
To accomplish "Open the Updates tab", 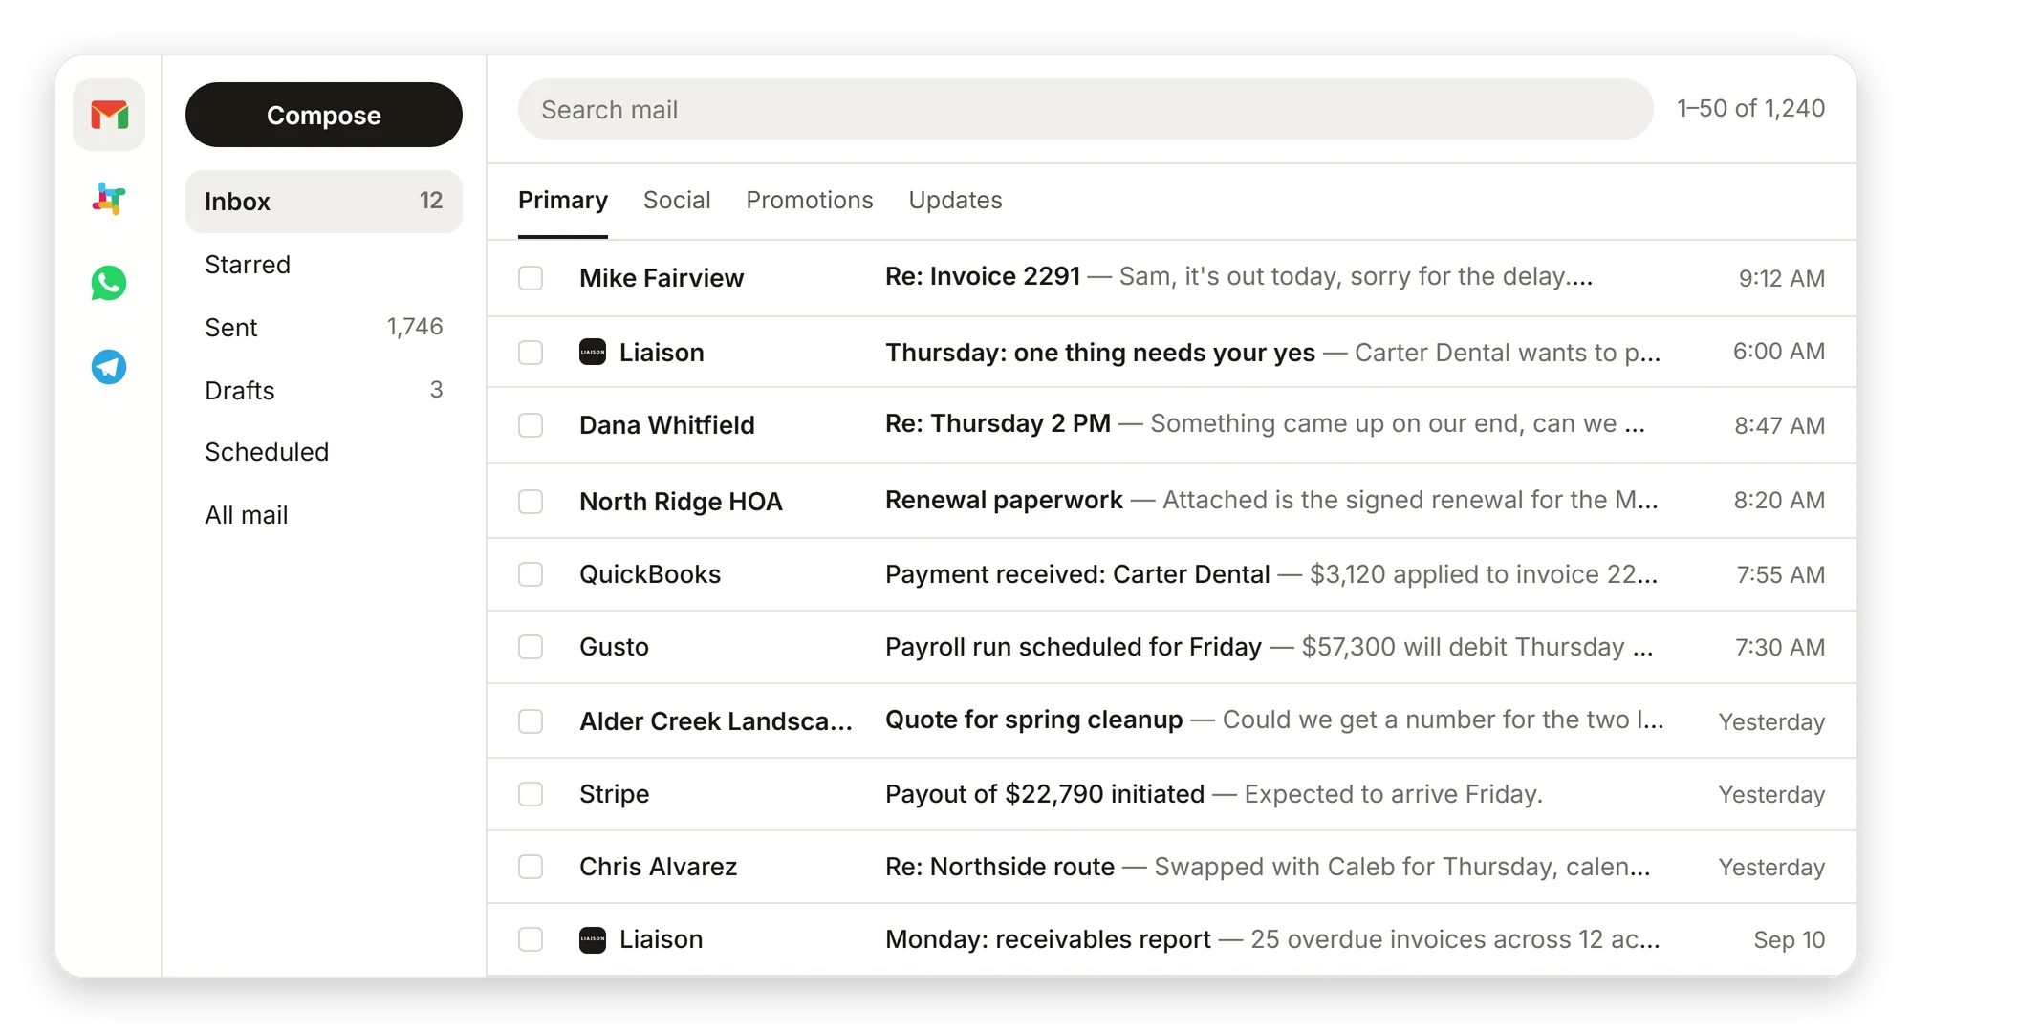I will pos(955,200).
